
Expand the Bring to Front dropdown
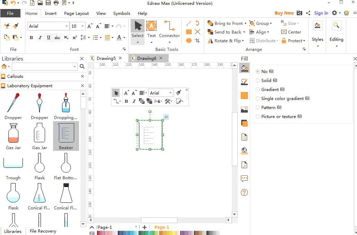point(245,24)
